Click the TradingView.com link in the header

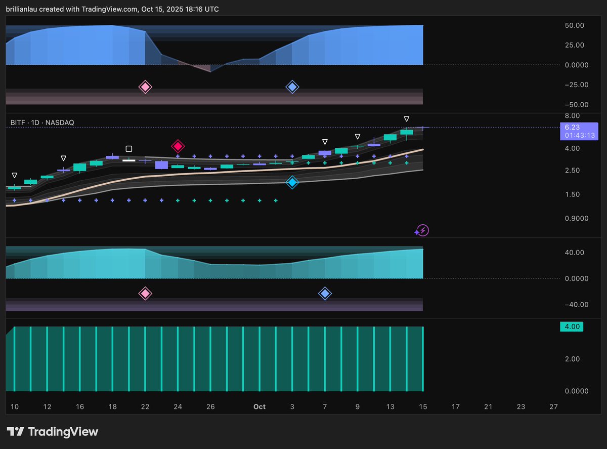(x=109, y=9)
